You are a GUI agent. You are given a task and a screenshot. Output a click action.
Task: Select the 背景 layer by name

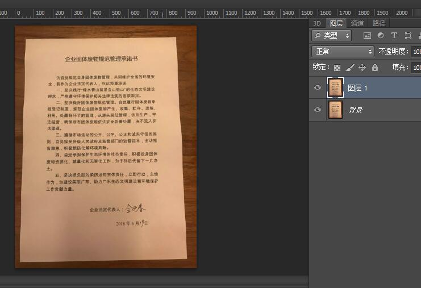[x=357, y=110]
